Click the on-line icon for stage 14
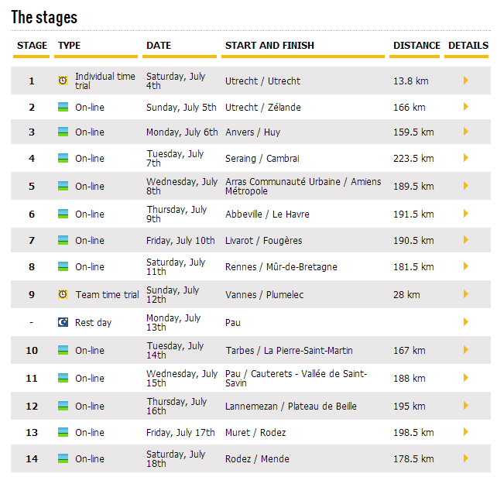This screenshot has width=497, height=477. tap(63, 458)
